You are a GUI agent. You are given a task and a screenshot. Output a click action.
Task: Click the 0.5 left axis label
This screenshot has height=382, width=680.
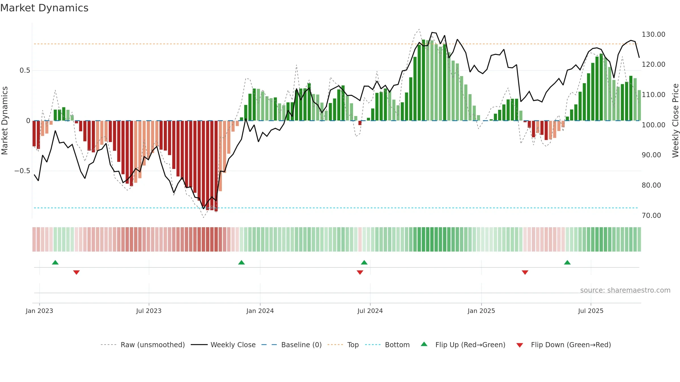coord(25,70)
